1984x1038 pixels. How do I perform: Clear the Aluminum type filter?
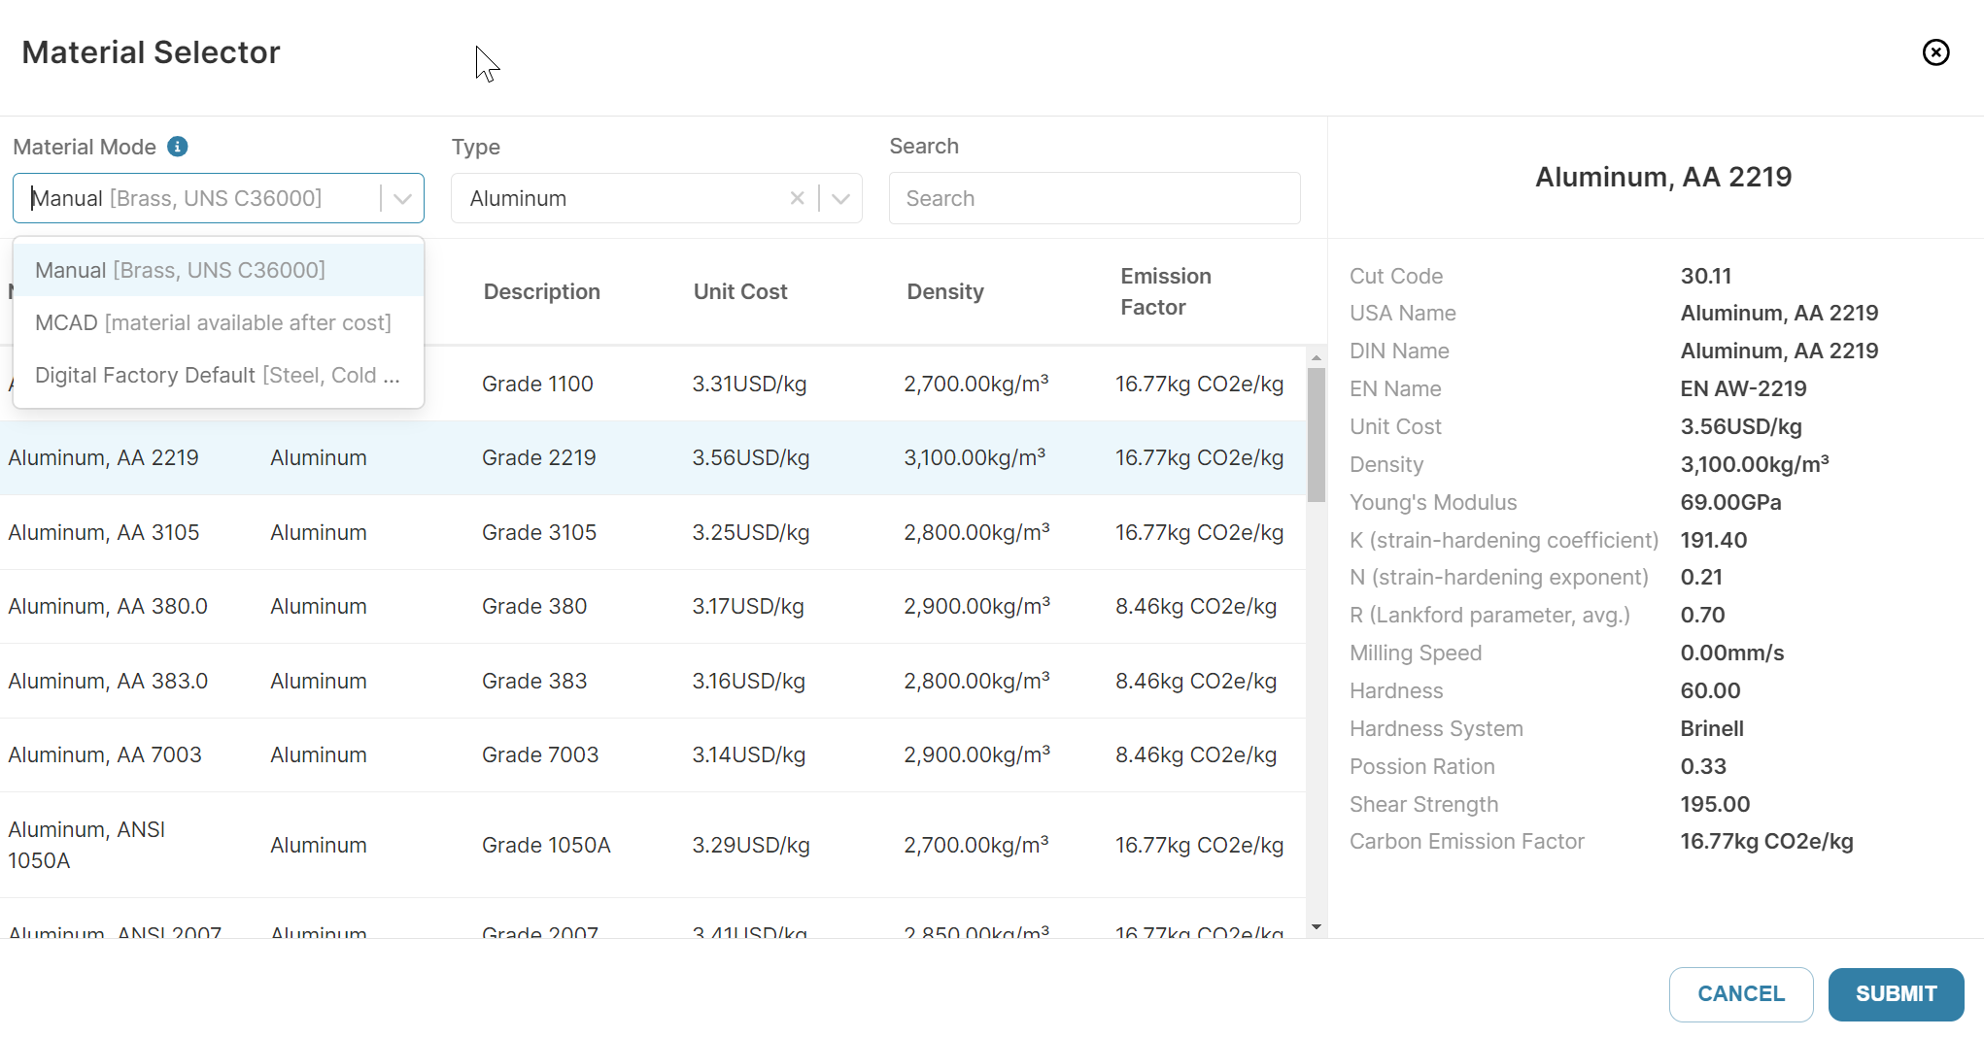pyautogui.click(x=797, y=198)
